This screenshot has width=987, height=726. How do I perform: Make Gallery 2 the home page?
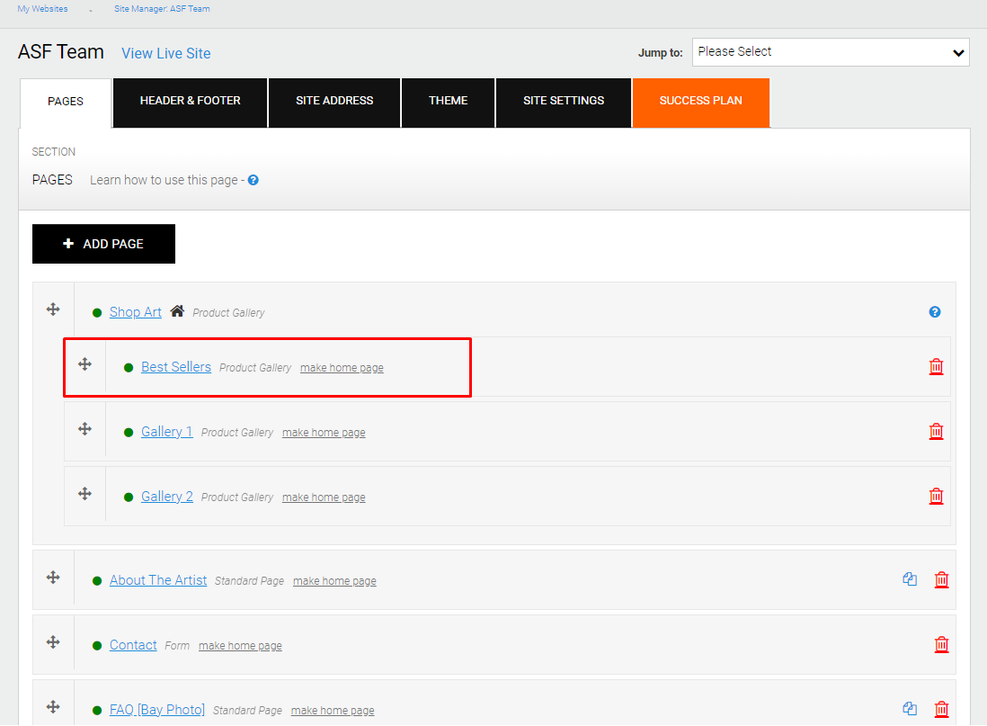tap(324, 497)
